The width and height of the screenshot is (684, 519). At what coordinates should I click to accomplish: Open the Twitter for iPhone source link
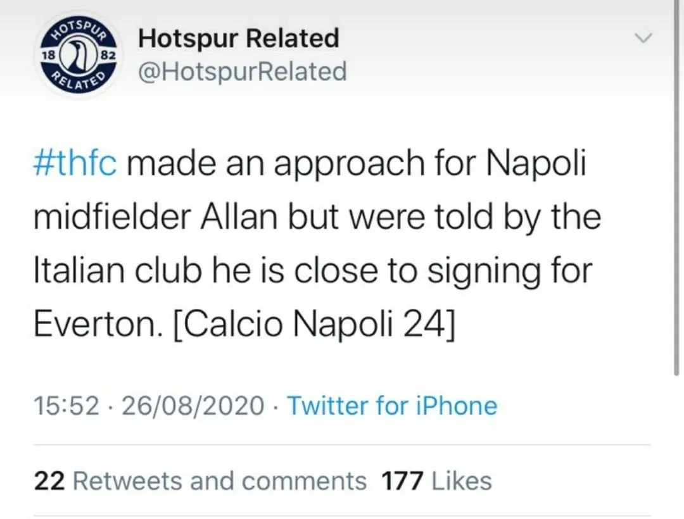[x=392, y=405]
